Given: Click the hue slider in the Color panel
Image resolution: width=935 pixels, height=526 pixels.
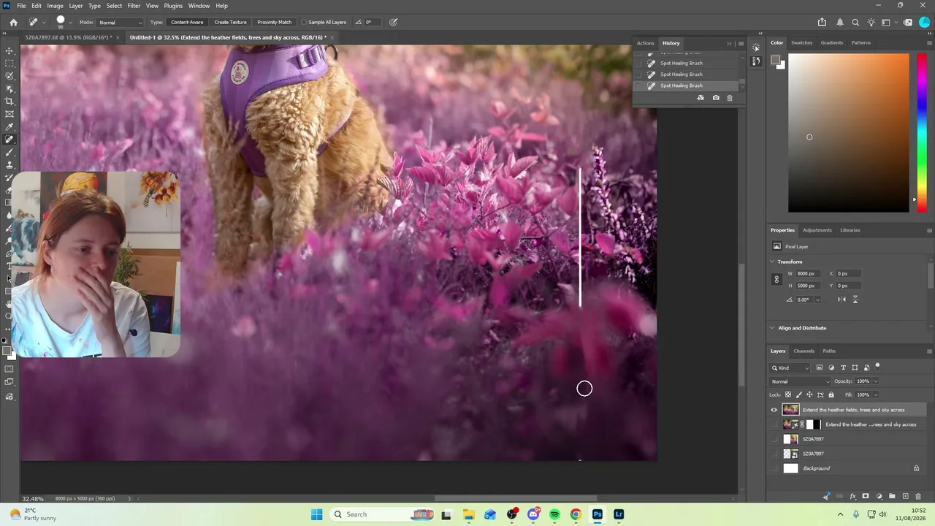Looking at the screenshot, I should (x=923, y=131).
